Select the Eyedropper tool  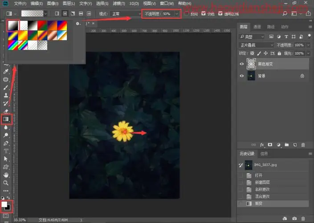(x=6, y=72)
